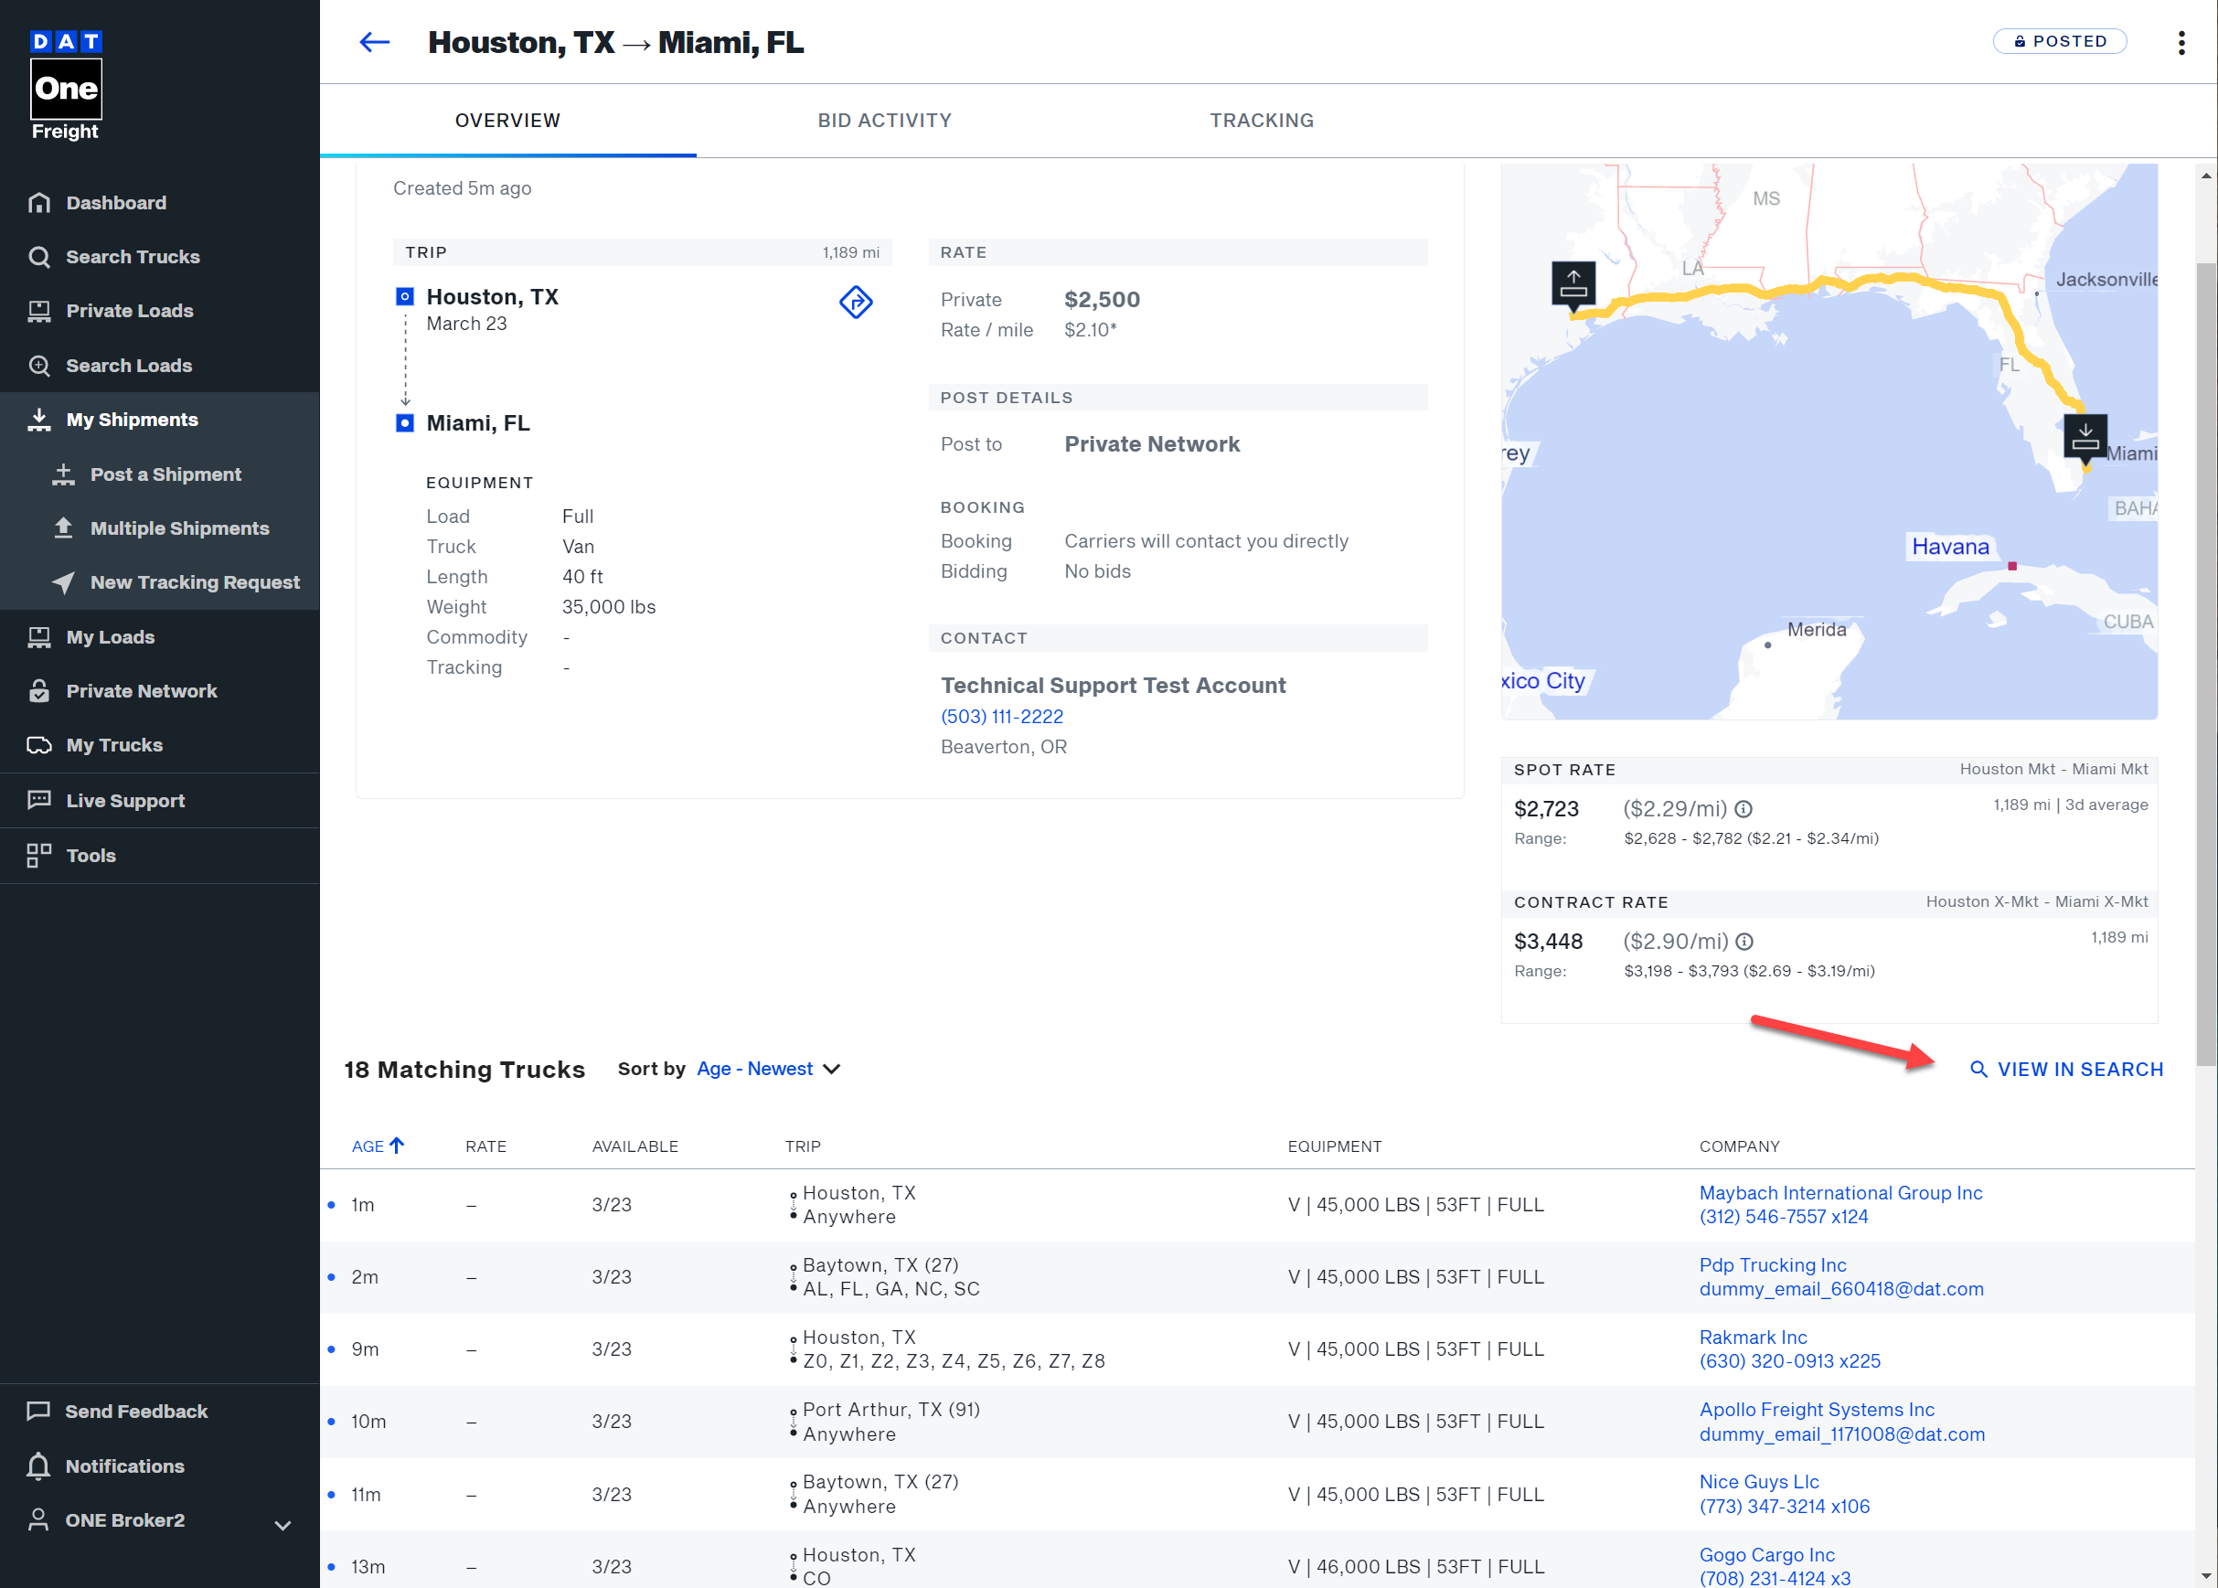Select Post a Shipment in the sidebar
The image size is (2218, 1588).
click(165, 474)
